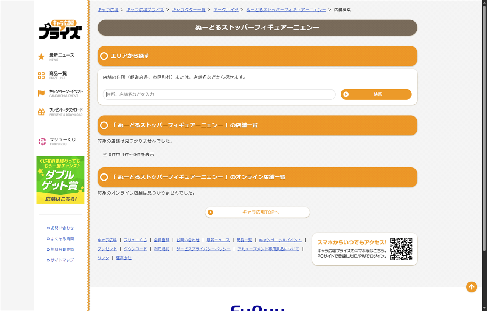
Task: Open 最新ニュース in the sidebar
Action: (62, 57)
